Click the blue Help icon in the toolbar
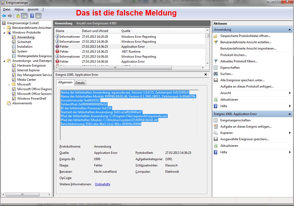 pos(32,16)
